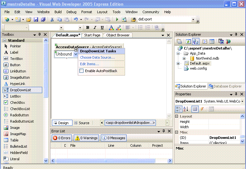Click the Foreground Color icon
Viewport: 246px width, 169px height.
[x=111, y=28]
